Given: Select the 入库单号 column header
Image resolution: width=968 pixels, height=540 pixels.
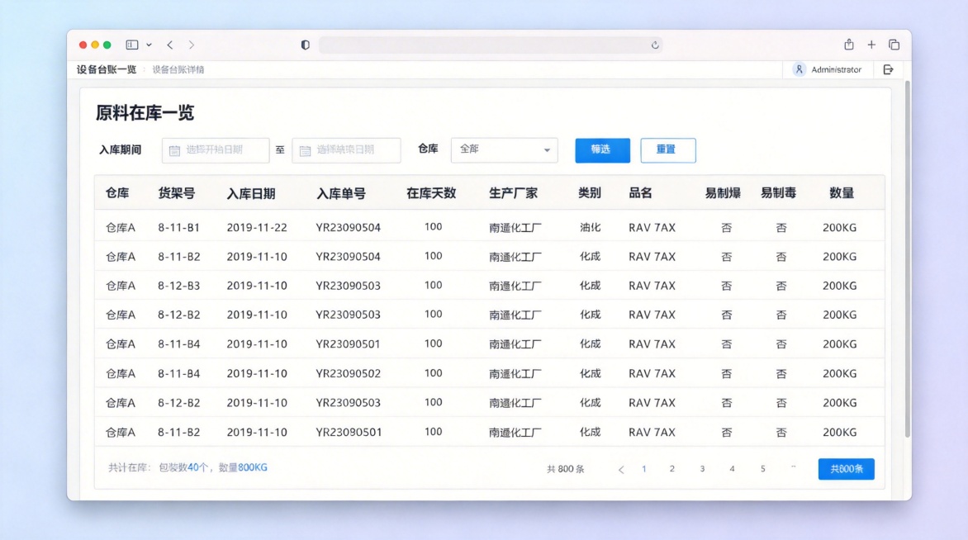Looking at the screenshot, I should [341, 194].
